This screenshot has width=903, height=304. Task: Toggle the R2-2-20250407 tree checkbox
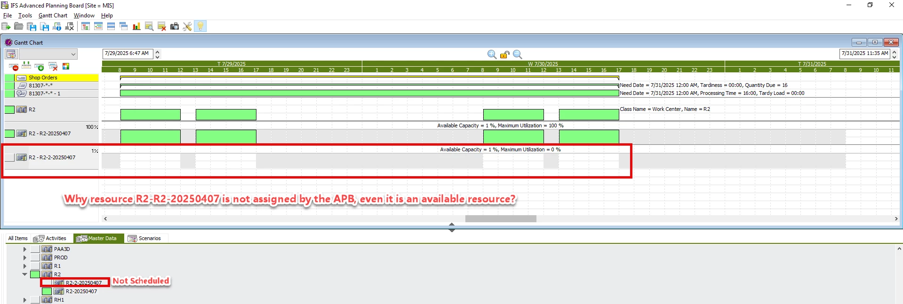(47, 283)
